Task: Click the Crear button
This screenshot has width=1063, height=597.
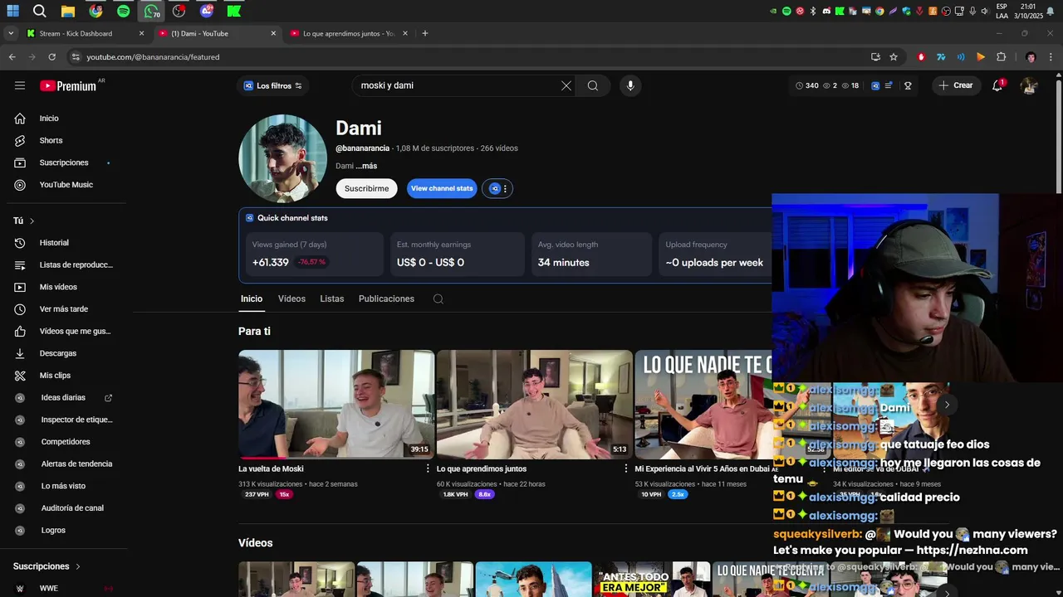Action: click(x=955, y=85)
